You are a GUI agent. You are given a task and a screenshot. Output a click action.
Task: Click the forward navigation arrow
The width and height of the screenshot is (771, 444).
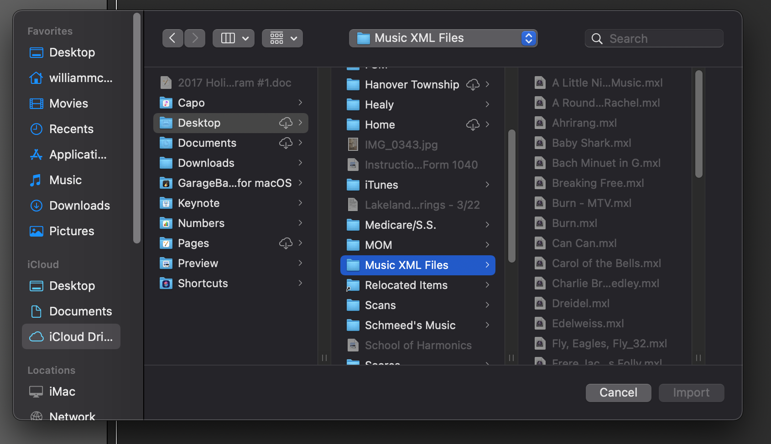coord(195,38)
